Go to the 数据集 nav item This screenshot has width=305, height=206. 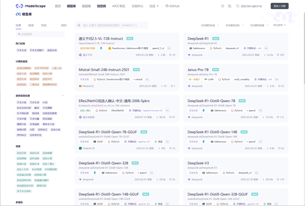tap(86, 6)
